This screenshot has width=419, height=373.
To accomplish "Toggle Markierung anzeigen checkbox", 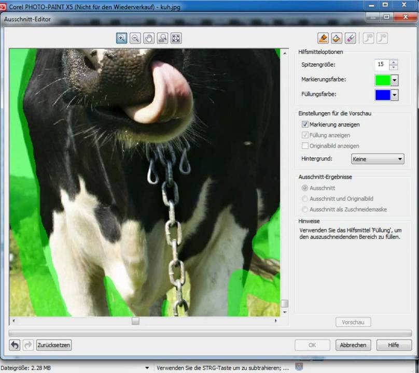I will [x=305, y=124].
